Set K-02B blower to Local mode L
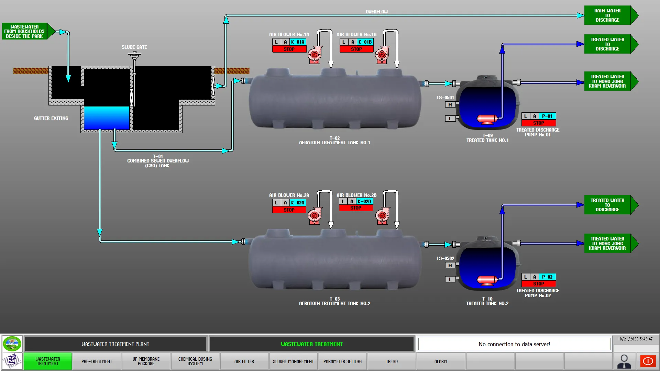The width and height of the screenshot is (660, 371). point(343,201)
